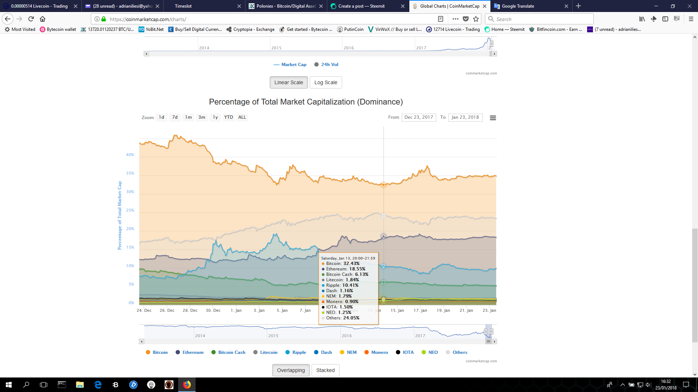Toggle reader view in address bar

coord(440,19)
